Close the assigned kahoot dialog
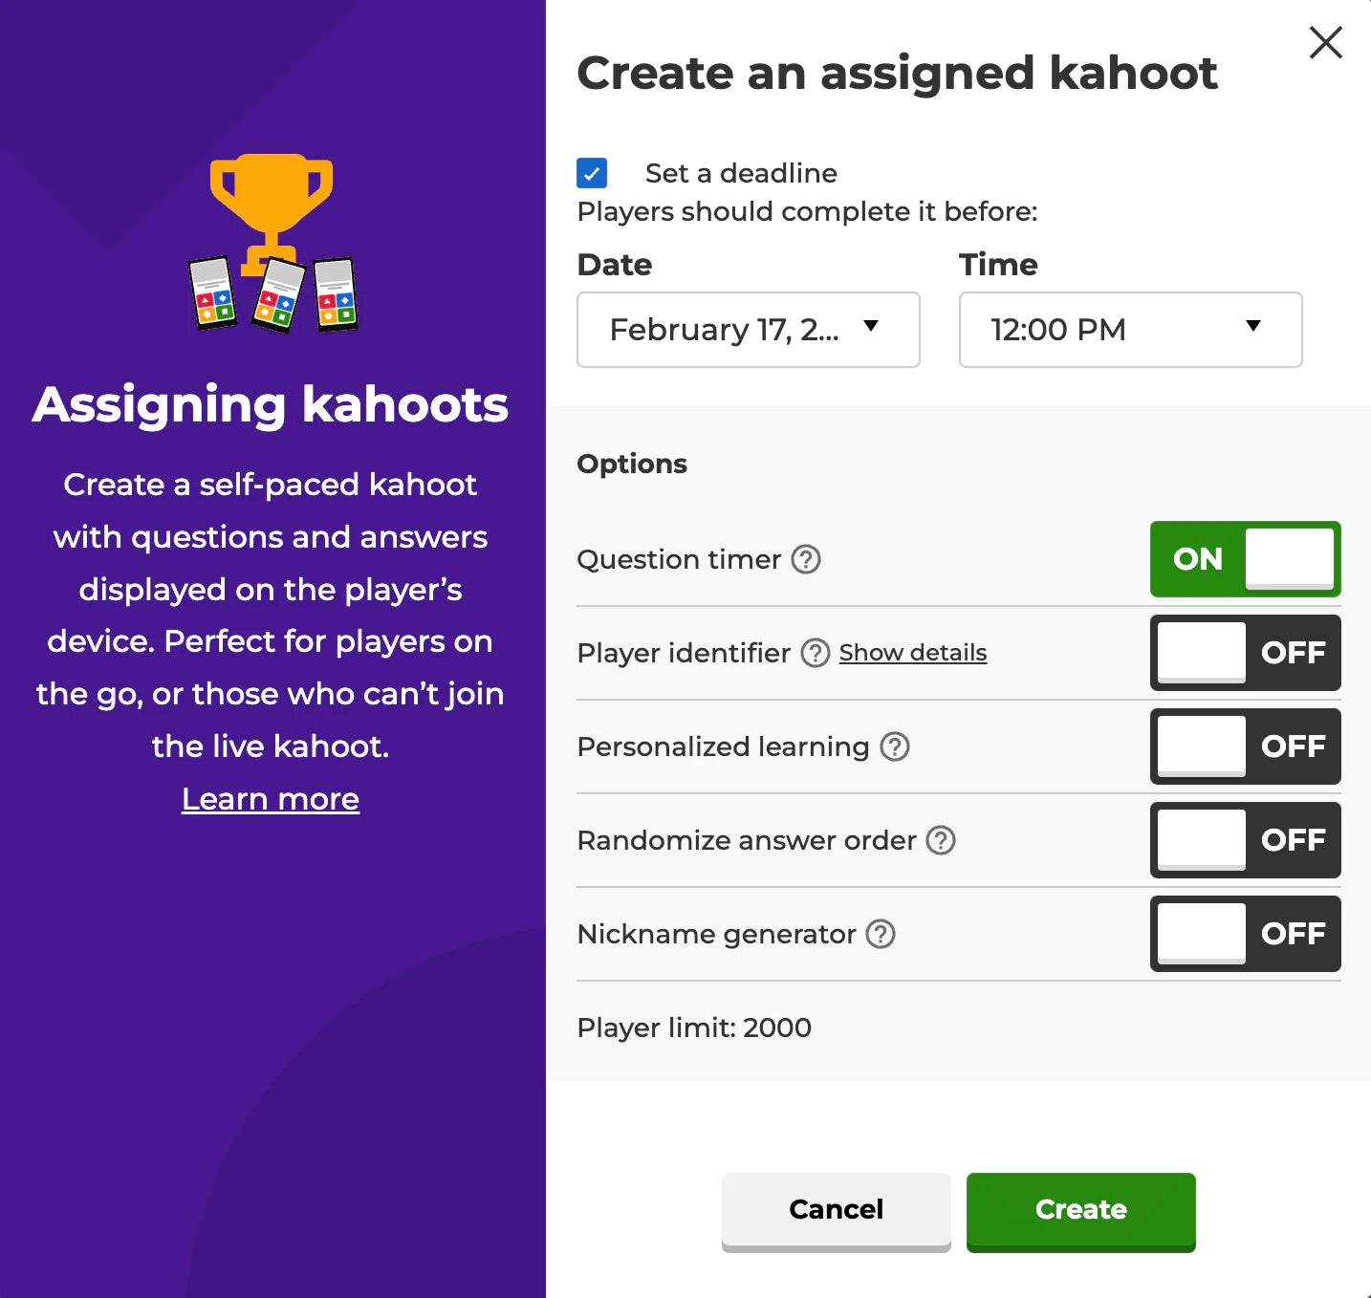1371x1298 pixels. (x=1325, y=42)
